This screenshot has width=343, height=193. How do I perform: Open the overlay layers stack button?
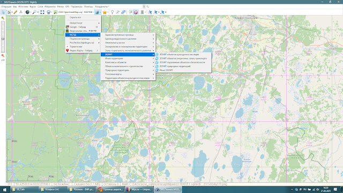[97, 12]
